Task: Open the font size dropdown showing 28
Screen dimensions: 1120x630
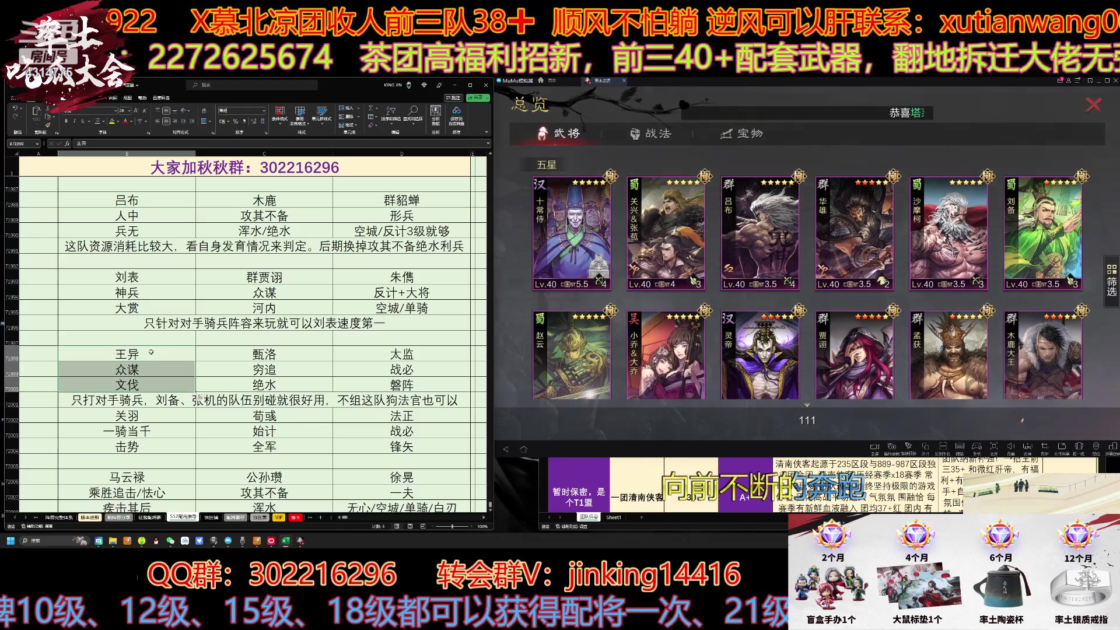Action: (129, 111)
